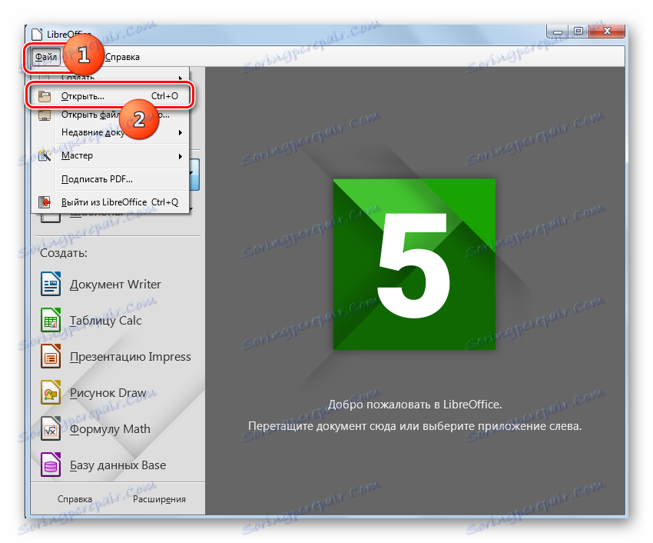The image size is (653, 543).
Task: Click the LibreOffice 5 logo image
Action: coord(414,265)
